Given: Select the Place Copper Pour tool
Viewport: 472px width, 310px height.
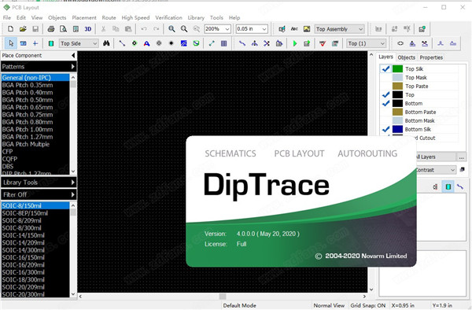Looking at the screenshot, I should [x=183, y=43].
